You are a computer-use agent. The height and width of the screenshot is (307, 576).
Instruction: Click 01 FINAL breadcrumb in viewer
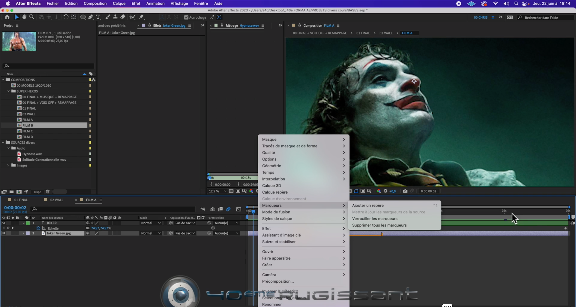(x=363, y=33)
